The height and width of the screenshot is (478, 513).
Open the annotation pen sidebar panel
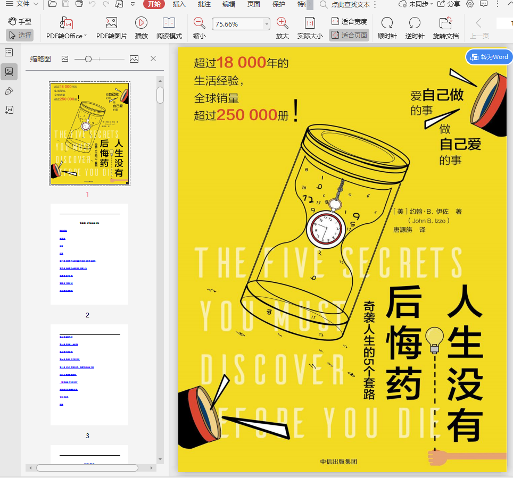[9, 91]
